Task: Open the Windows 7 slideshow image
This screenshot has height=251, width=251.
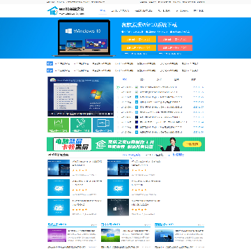Action: click(81, 96)
